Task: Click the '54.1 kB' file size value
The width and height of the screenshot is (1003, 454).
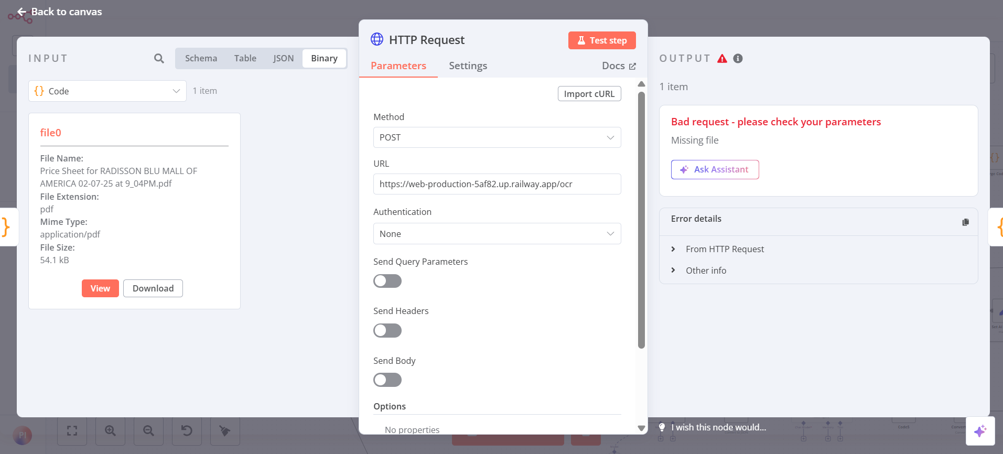Action: point(55,260)
